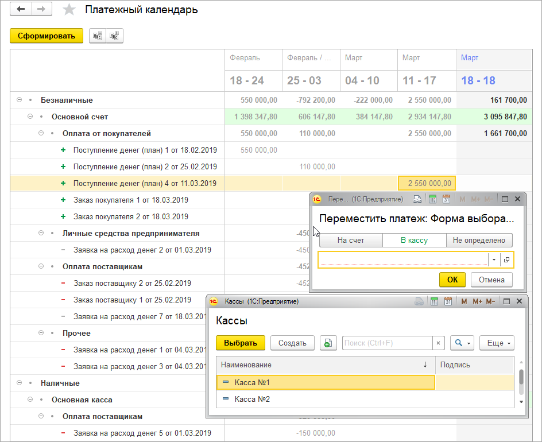Select the Касса №1 row
This screenshot has width=542, height=442.
coord(365,382)
